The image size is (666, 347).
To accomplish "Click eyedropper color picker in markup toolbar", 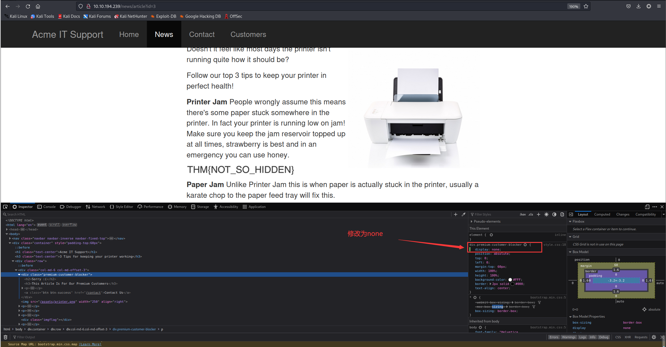I will click(464, 214).
